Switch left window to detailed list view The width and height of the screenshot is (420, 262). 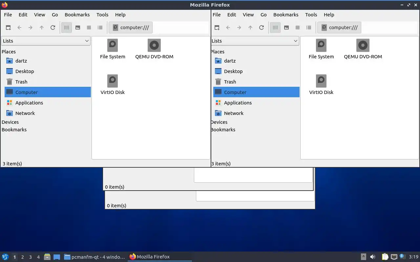pos(100,28)
